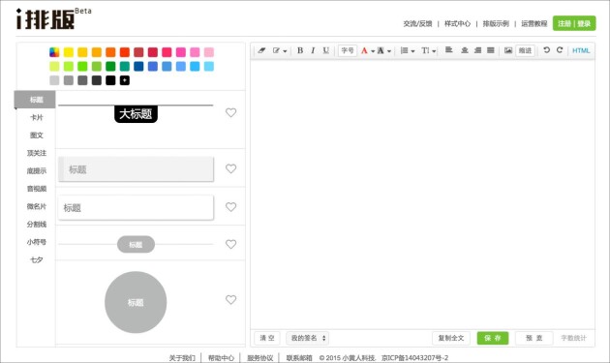This screenshot has width=610, height=363.
Task: Select the 标题 category tab
Action: coord(35,100)
